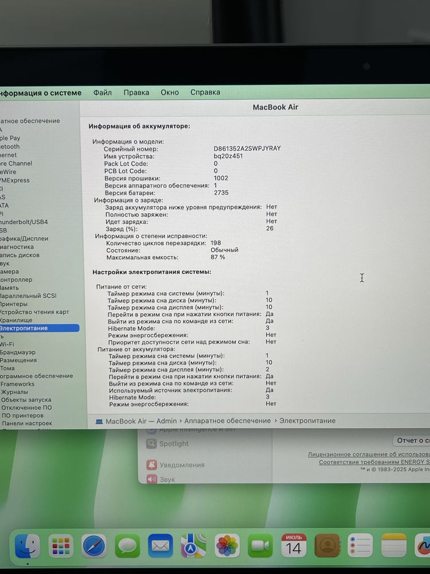Click MacBook Air — Admin in path bar
Viewport: 430px width, 574px height.
pos(141,421)
